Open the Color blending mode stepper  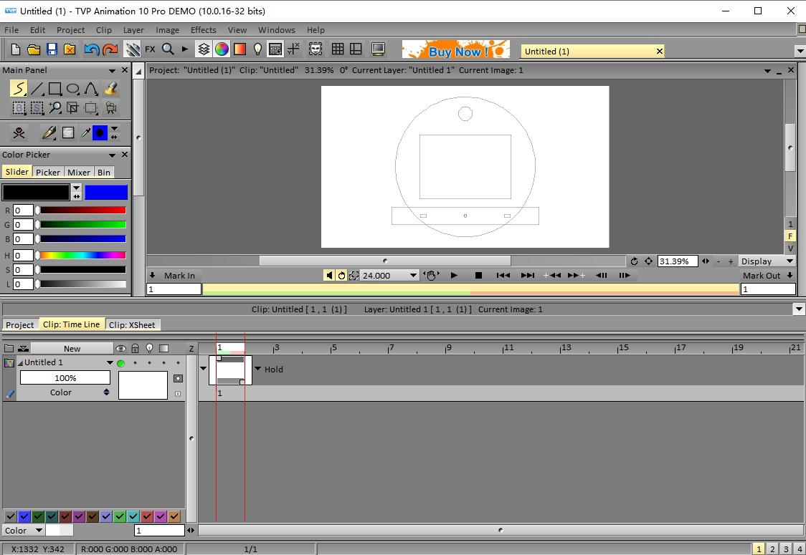click(x=106, y=392)
